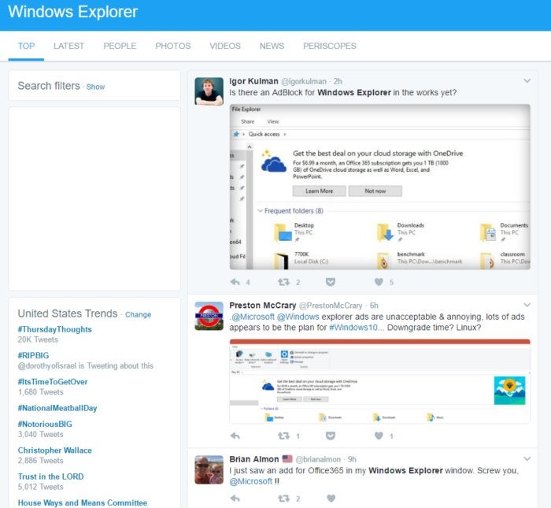Open the @Windows mention in Preston's tweet
This screenshot has width=551, height=508.
[298, 317]
